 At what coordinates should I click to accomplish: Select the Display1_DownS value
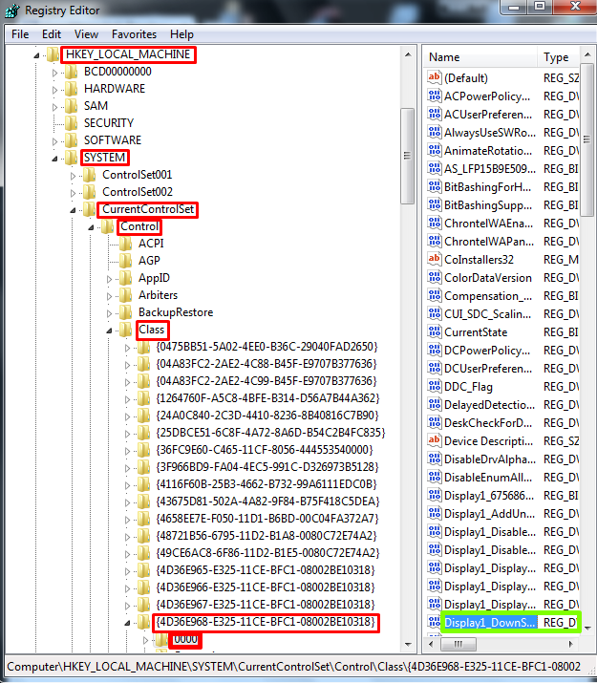click(x=489, y=623)
